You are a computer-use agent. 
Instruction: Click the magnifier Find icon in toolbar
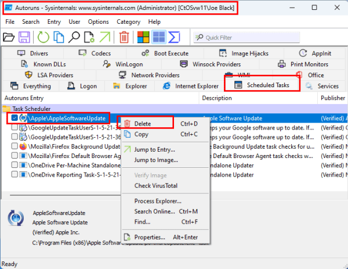[74, 37]
